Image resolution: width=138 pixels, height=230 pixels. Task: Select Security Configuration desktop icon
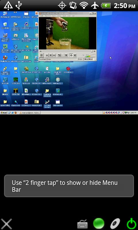(x=5, y=70)
